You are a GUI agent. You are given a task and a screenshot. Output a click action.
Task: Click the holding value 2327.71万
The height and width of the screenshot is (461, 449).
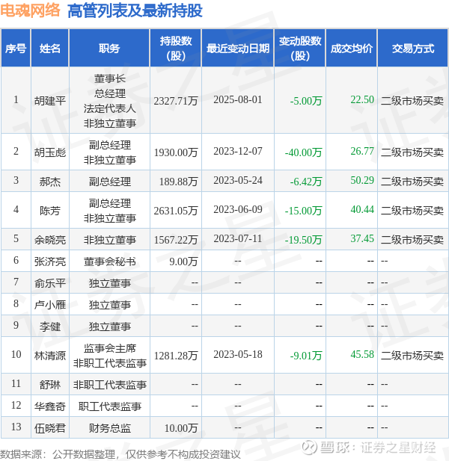coord(176,101)
